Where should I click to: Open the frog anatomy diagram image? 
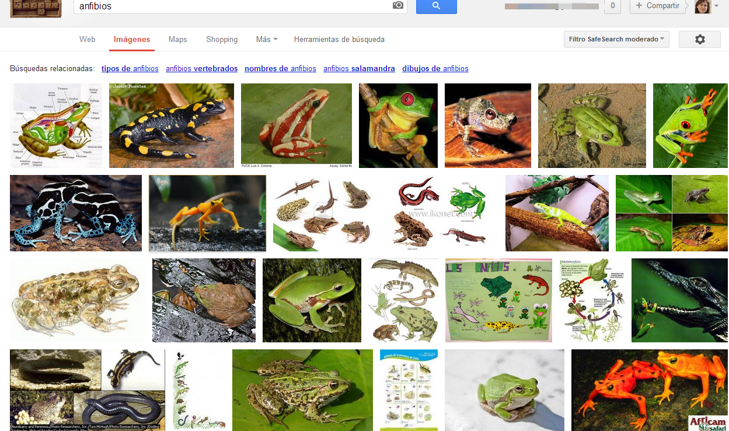[x=56, y=125]
